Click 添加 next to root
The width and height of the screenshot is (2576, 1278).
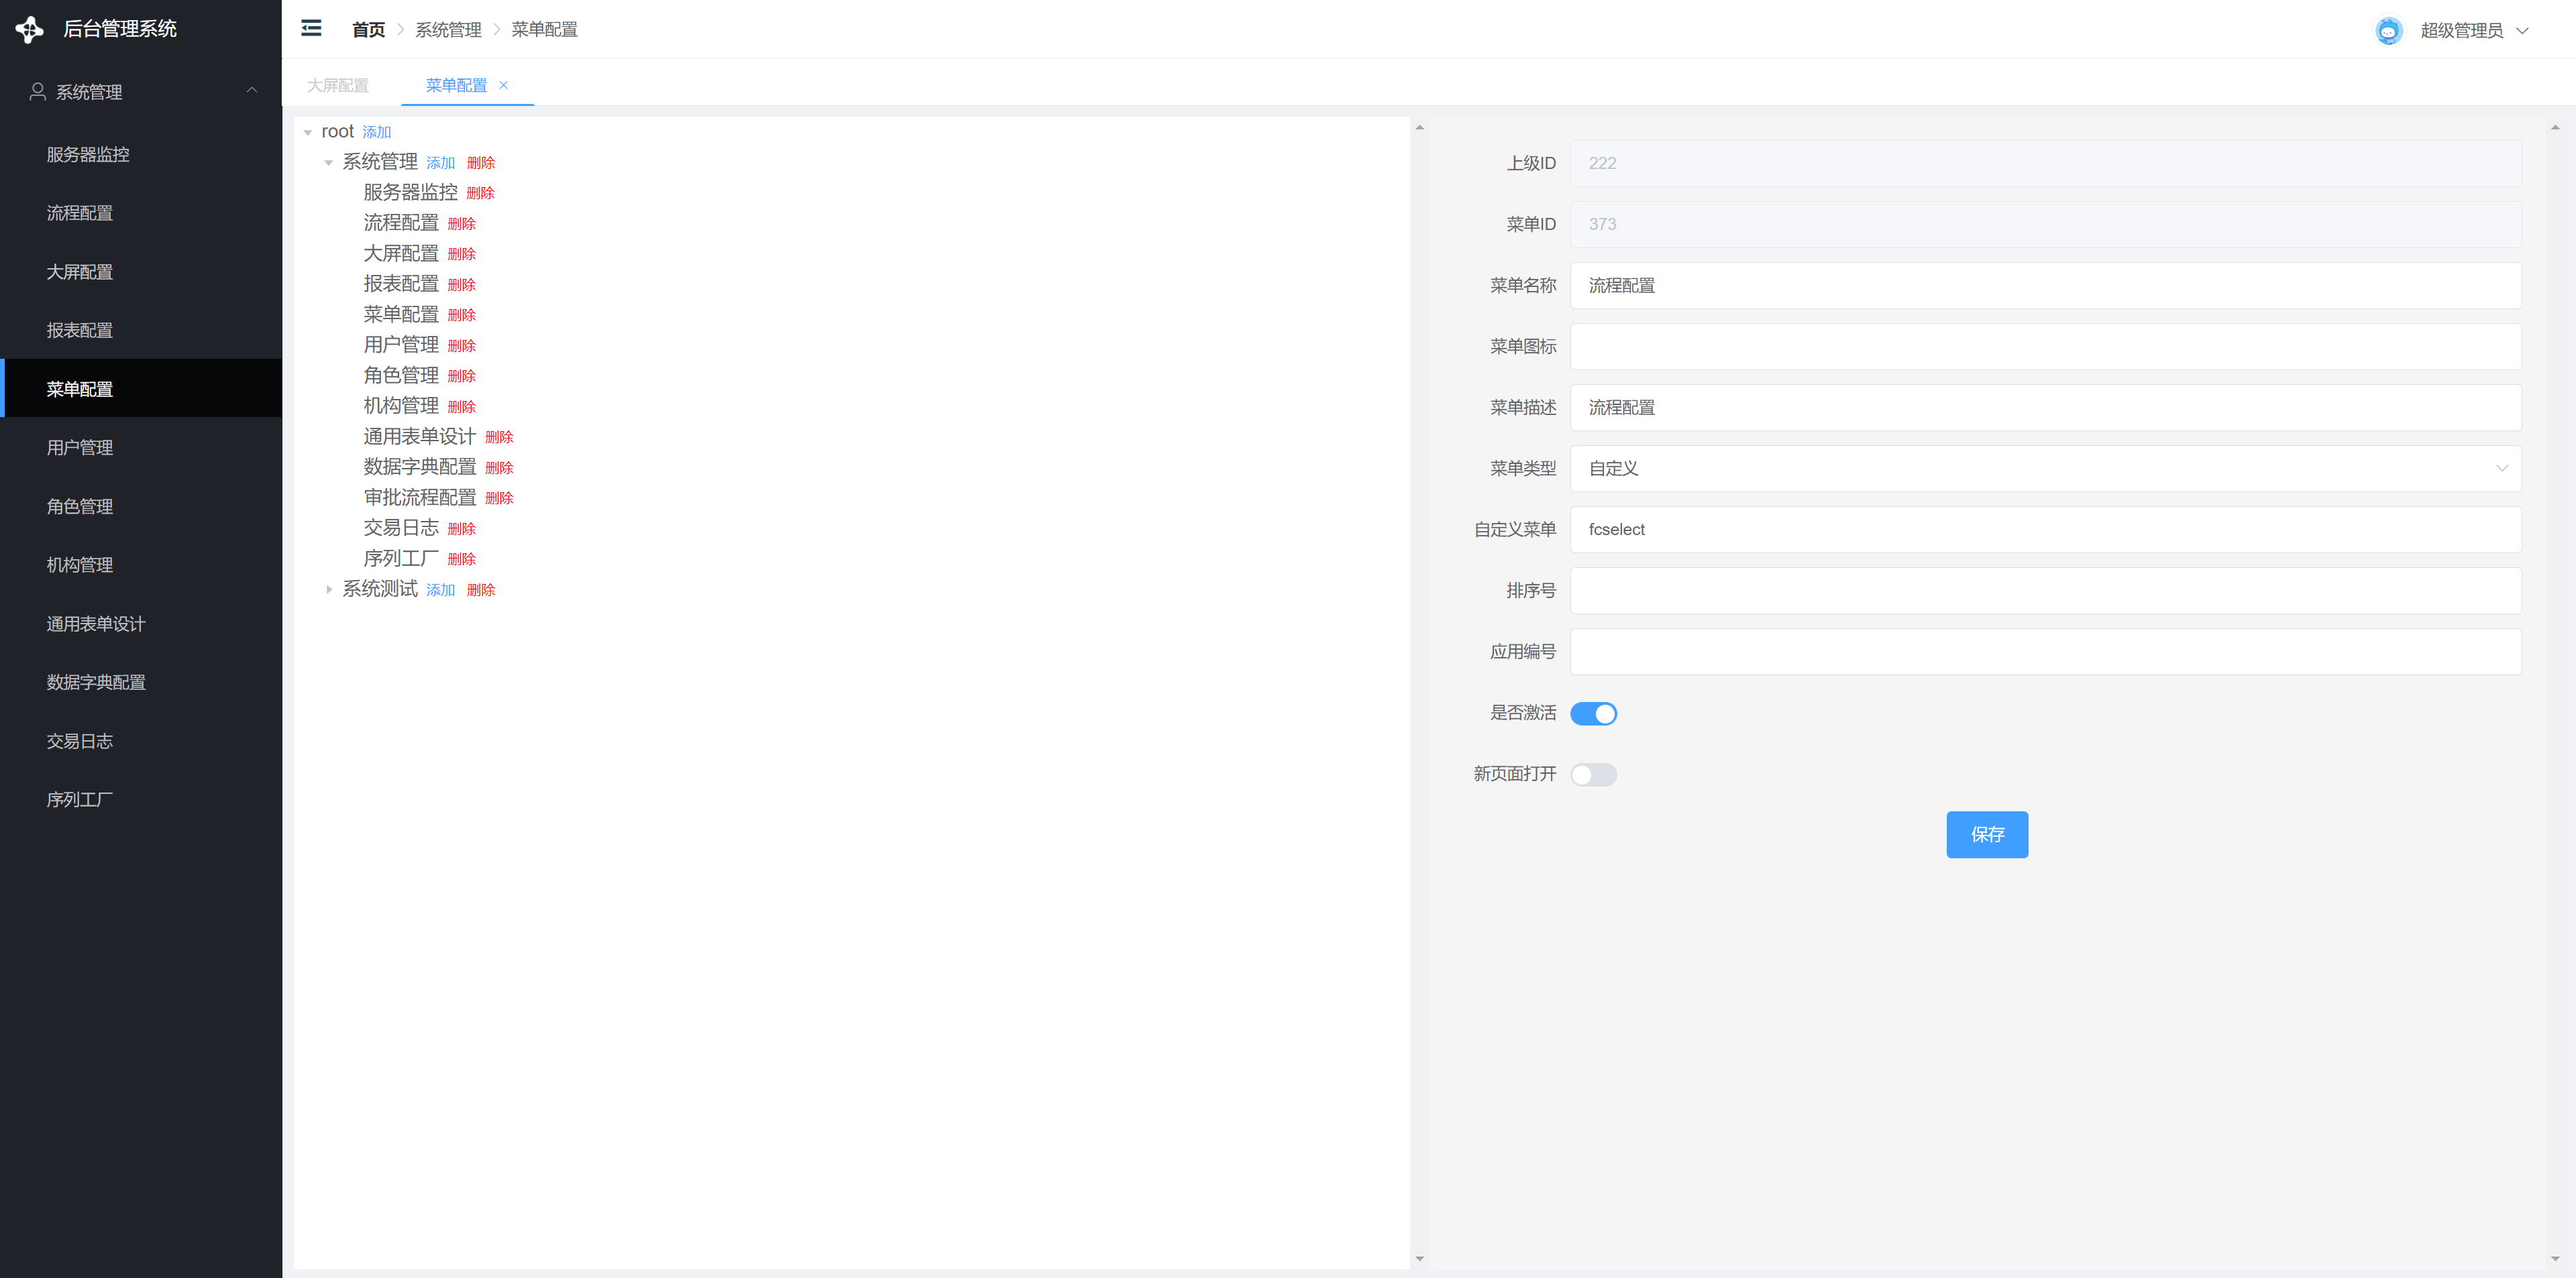click(377, 132)
